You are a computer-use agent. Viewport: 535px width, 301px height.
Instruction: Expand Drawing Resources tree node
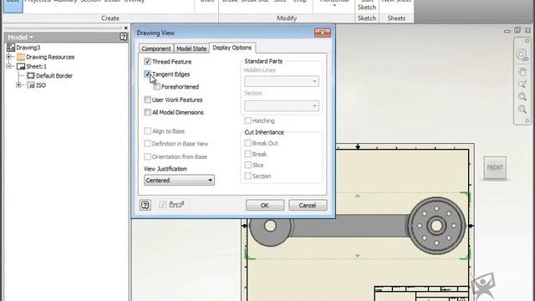pyautogui.click(x=9, y=57)
